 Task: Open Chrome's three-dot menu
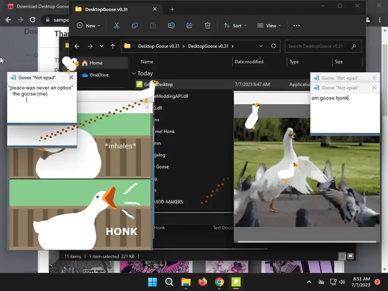(380, 20)
